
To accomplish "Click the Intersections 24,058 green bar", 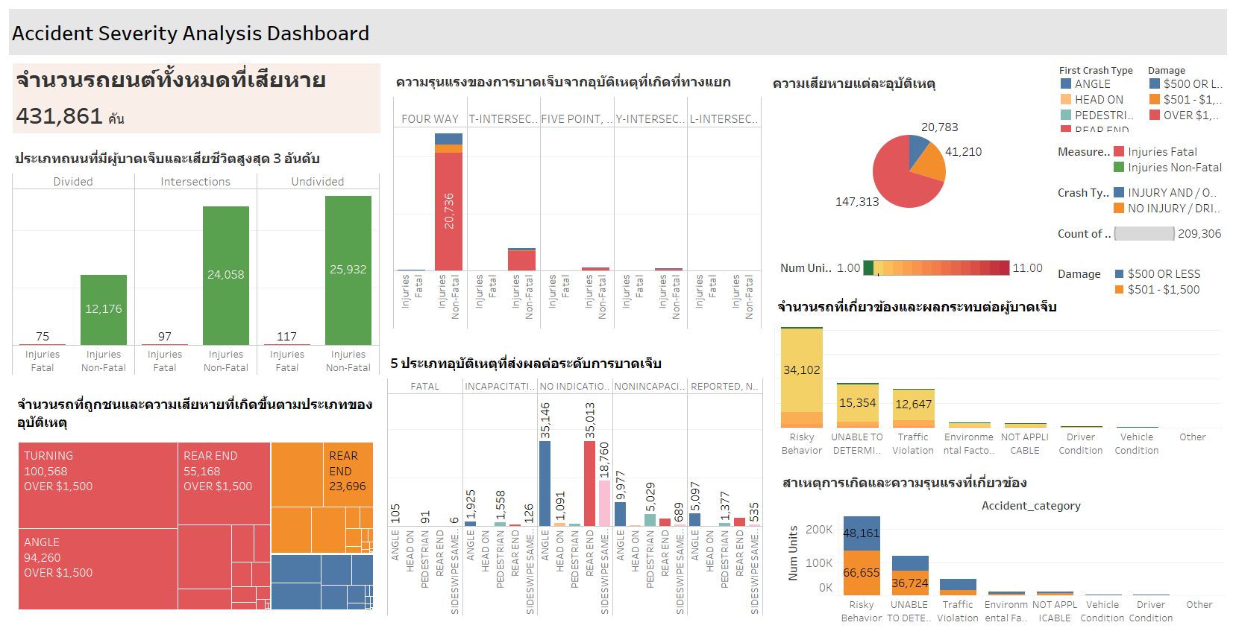I will point(226,275).
